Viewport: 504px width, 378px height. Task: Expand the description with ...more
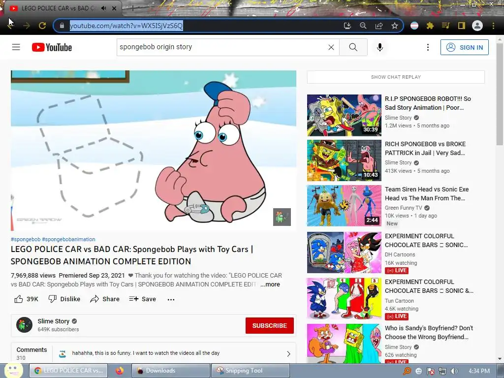pos(270,284)
